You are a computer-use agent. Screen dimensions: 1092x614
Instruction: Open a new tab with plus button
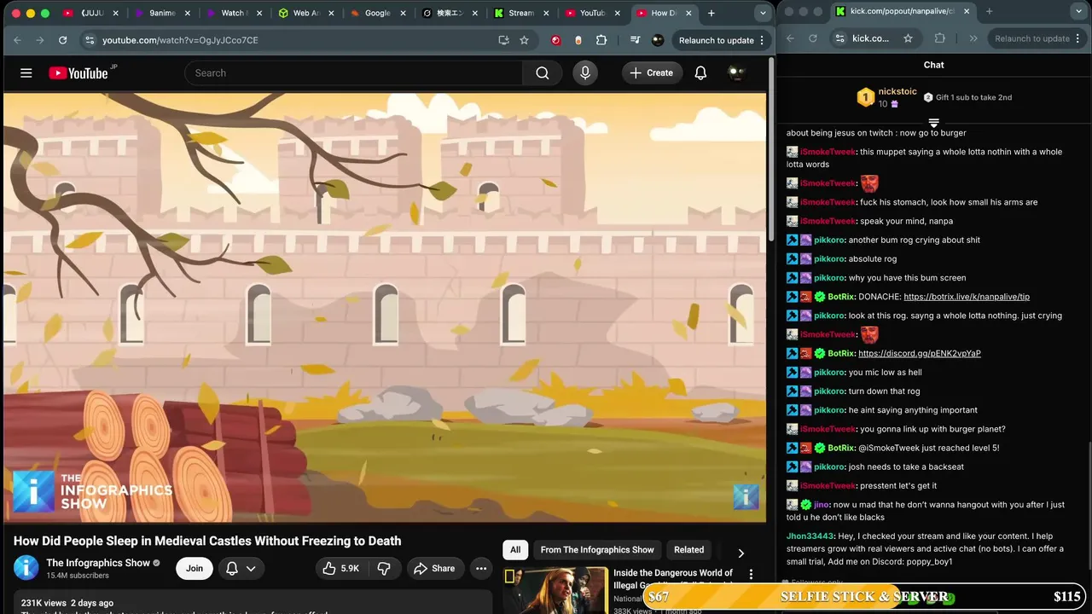point(711,13)
